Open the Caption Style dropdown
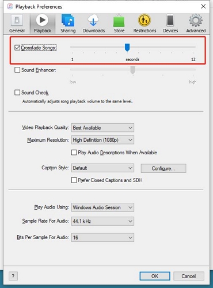This screenshot has width=213, height=288. pyautogui.click(x=102, y=168)
